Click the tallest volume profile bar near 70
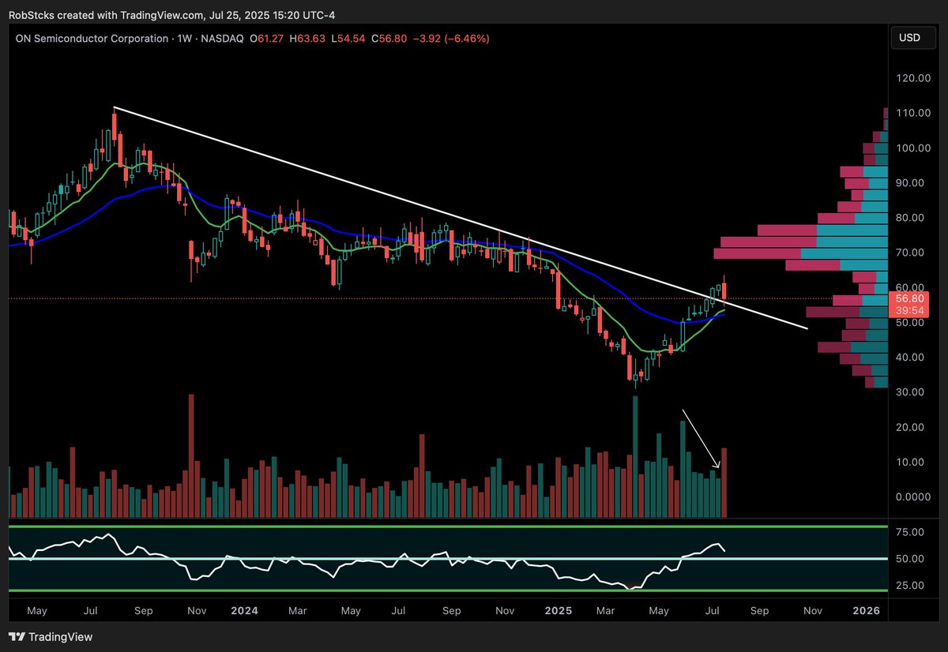Image resolution: width=948 pixels, height=652 pixels. [x=800, y=253]
